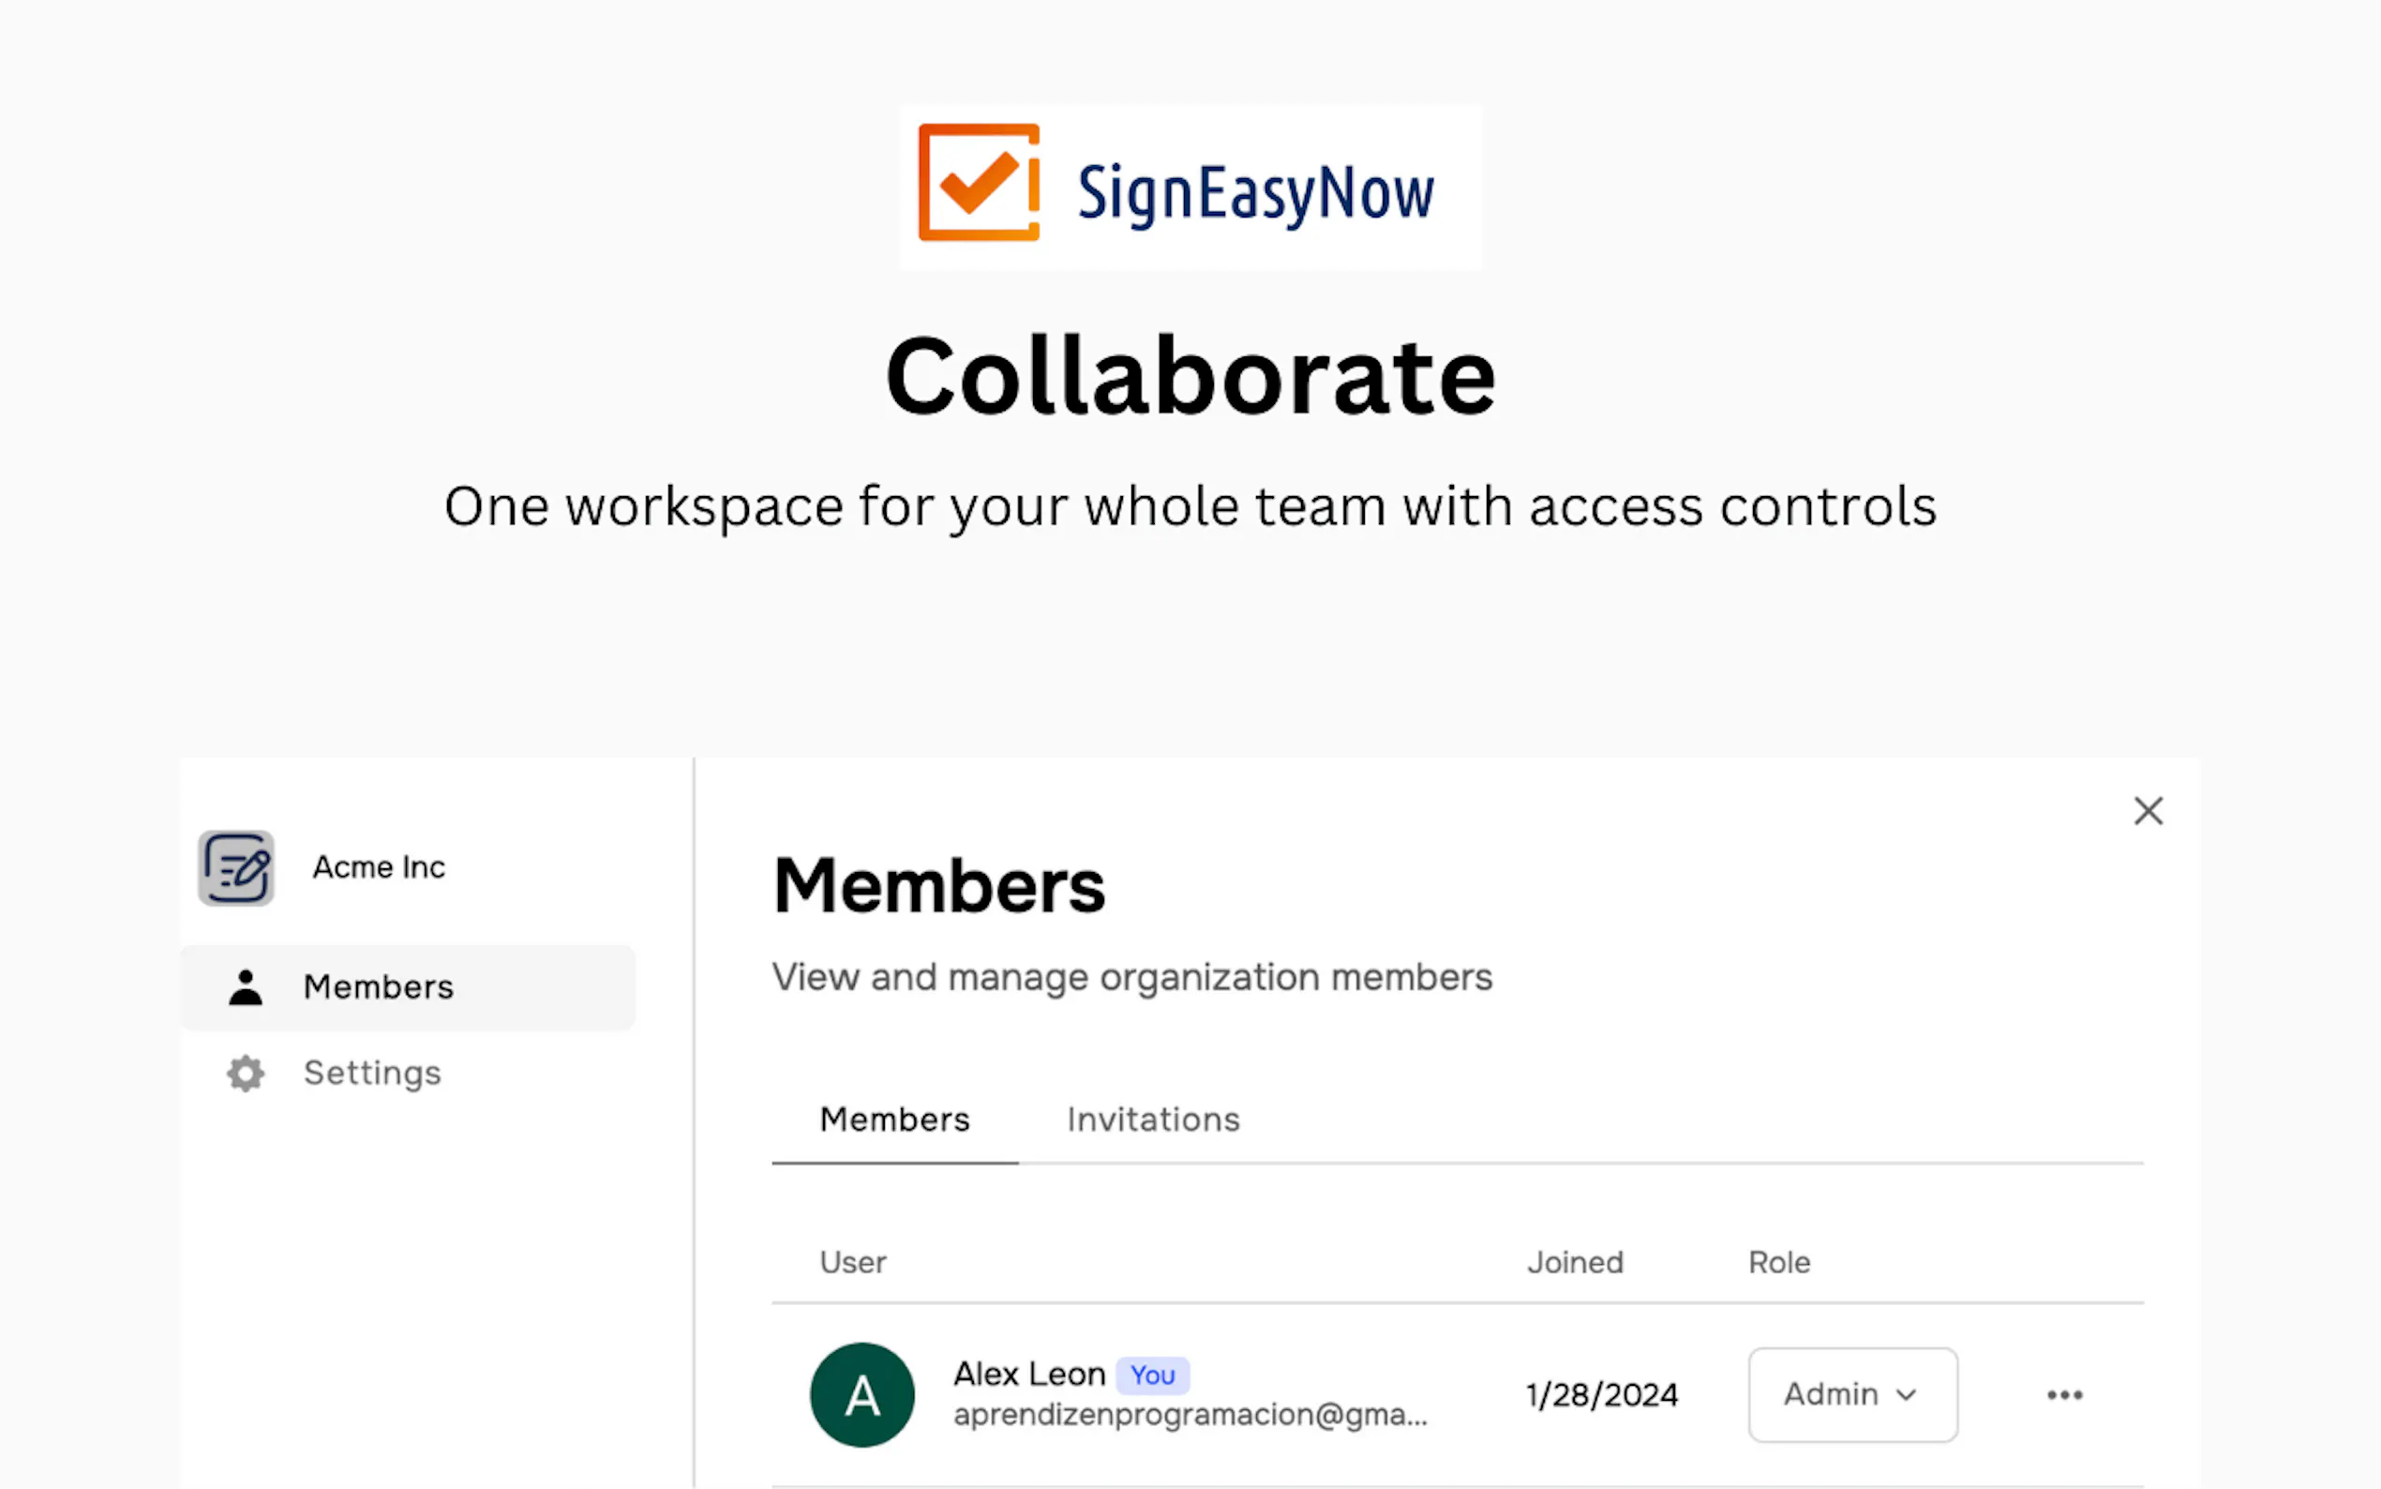Screen dimensions: 2381x1489
Task: Open the three-dots menu for Alex Leon
Action: click(x=2064, y=1394)
